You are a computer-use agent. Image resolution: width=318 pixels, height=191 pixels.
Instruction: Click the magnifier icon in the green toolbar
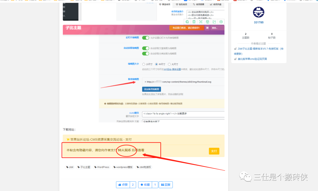(187, 22)
